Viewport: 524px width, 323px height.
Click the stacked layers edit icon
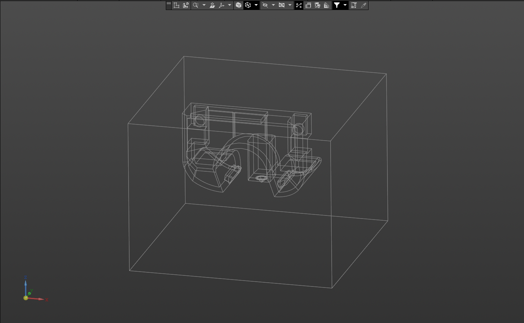coord(327,5)
